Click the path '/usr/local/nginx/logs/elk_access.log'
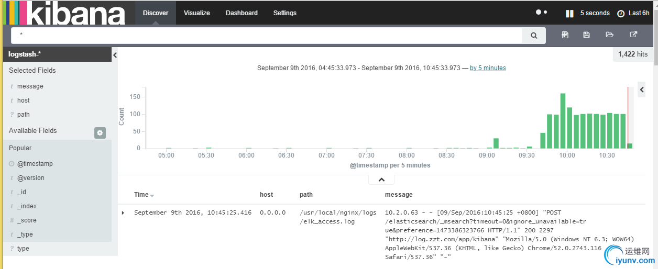 click(x=338, y=217)
